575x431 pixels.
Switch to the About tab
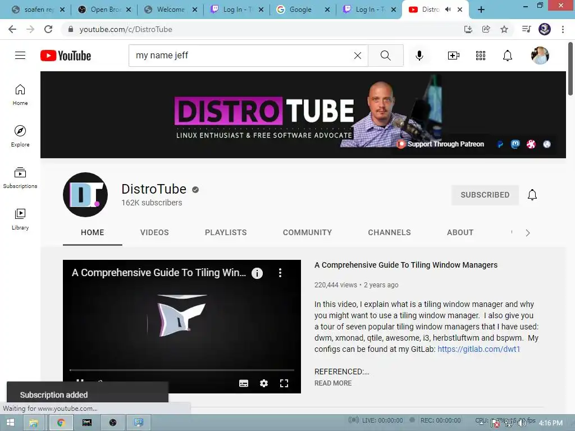tap(460, 232)
